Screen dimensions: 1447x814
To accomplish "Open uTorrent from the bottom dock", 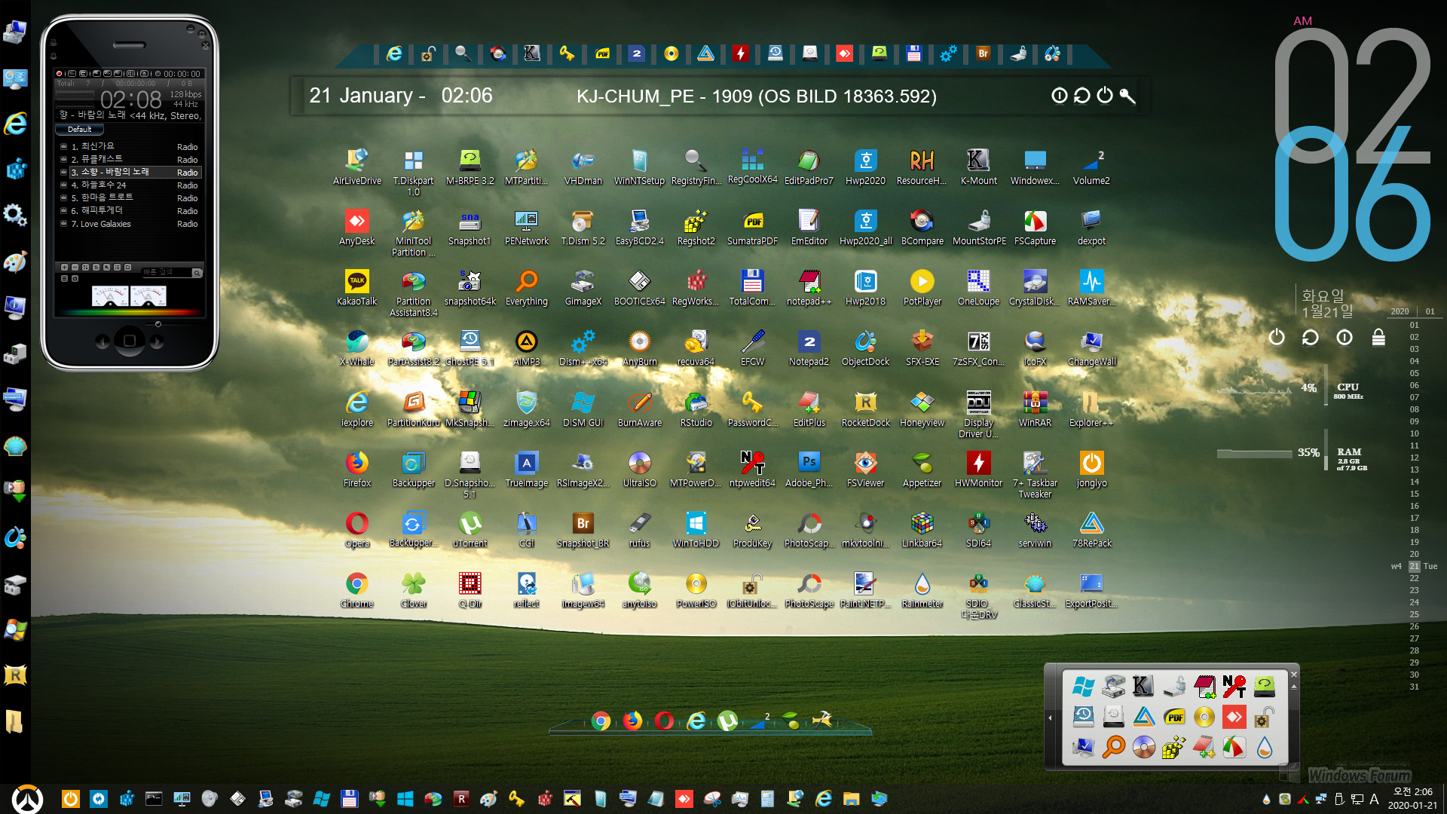I will (x=727, y=721).
